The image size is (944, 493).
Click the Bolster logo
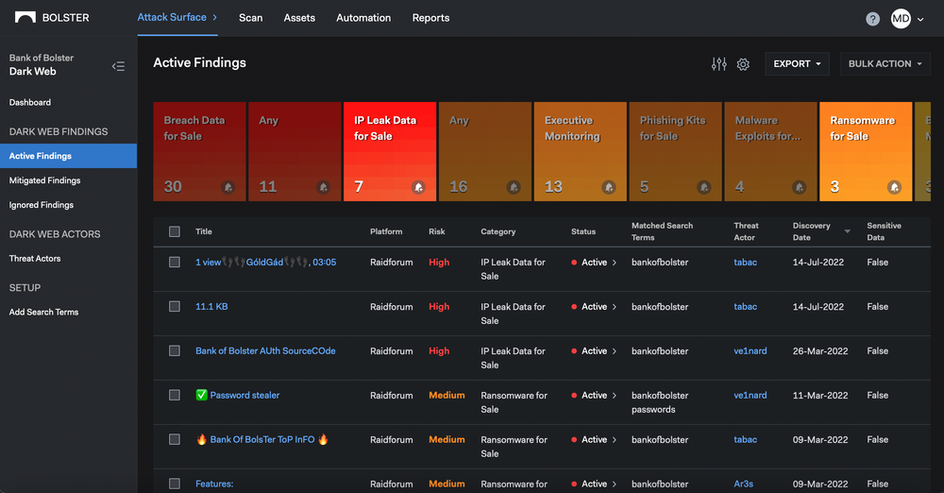pos(52,18)
